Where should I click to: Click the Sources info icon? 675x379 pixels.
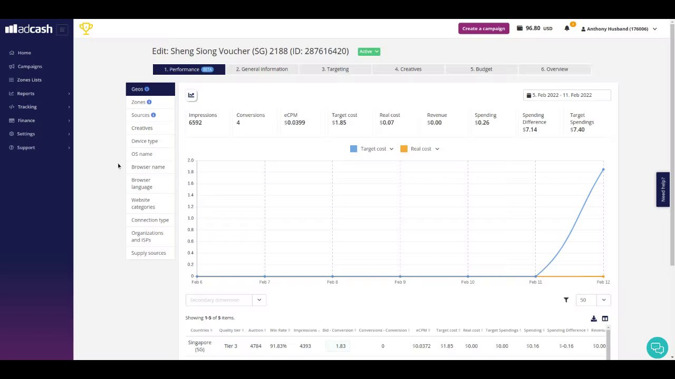pos(153,115)
